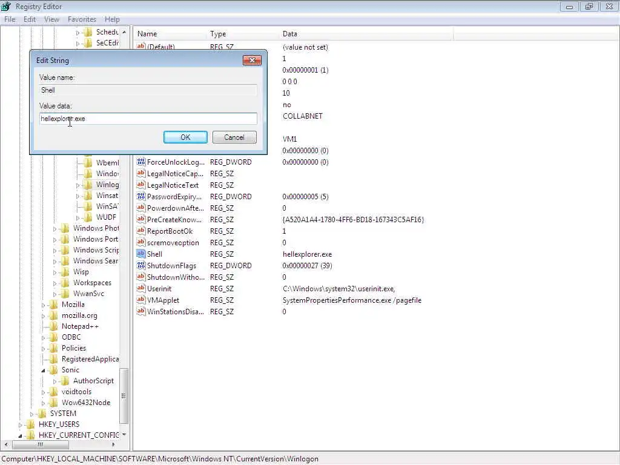Screen dimensions: 620x465
Task: Click the string icon beside ReportBootOk
Action: (140, 231)
